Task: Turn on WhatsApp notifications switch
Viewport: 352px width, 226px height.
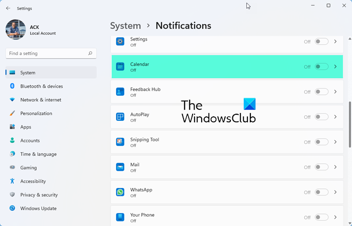Action: click(321, 192)
